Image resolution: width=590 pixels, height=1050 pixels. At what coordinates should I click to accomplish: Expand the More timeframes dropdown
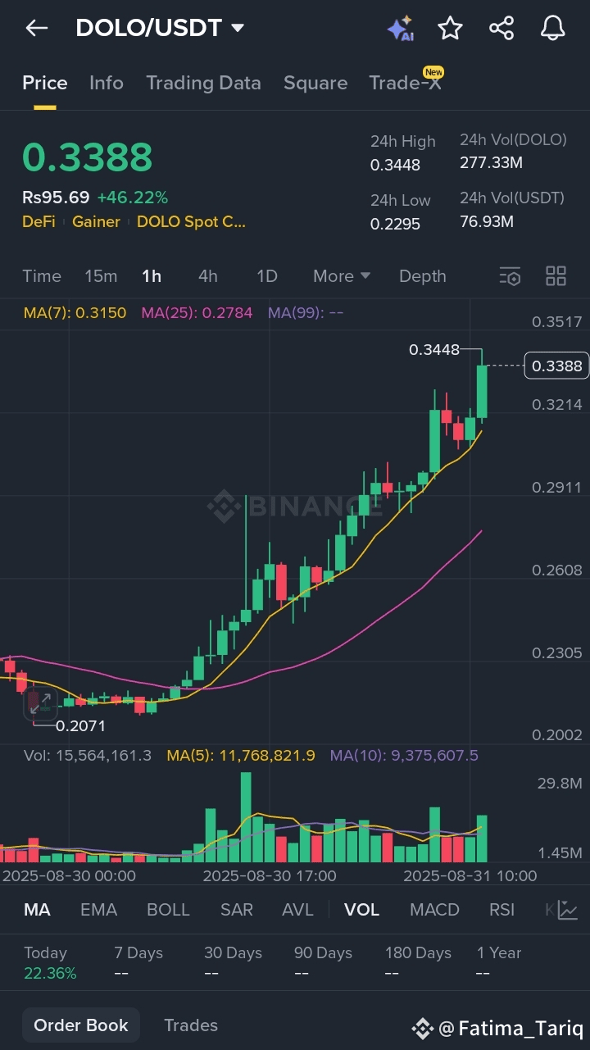342,276
